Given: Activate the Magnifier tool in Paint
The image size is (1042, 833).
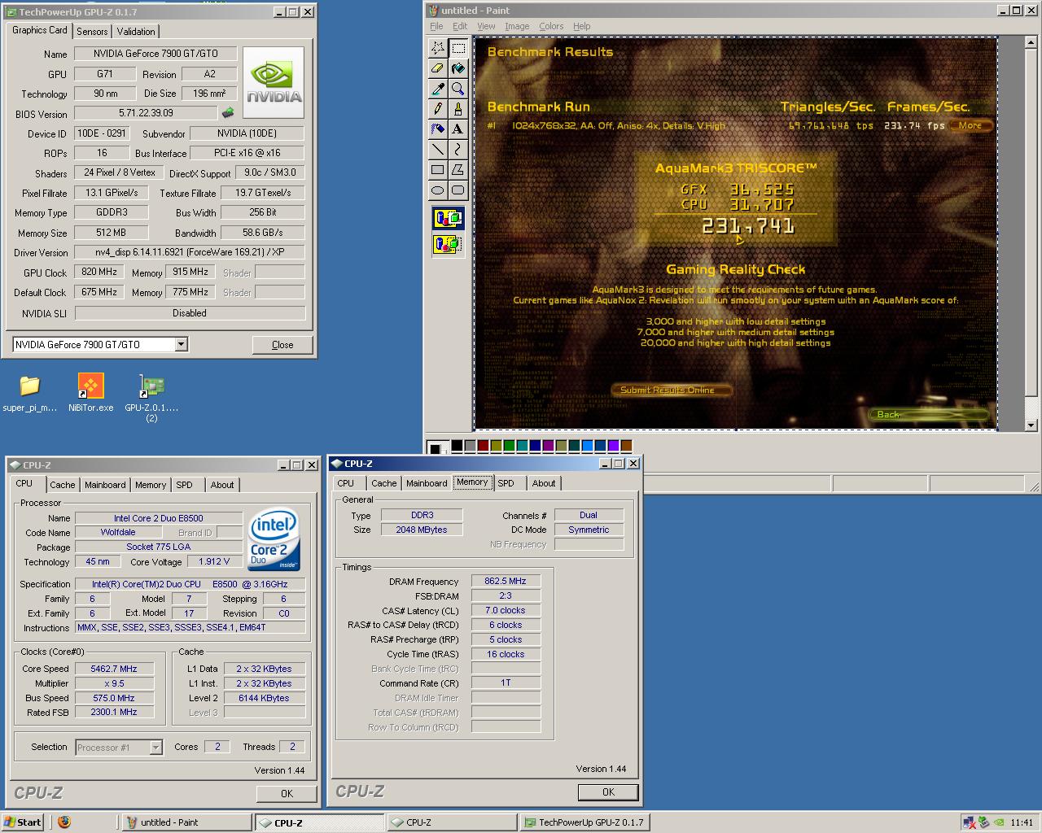Looking at the screenshot, I should tap(458, 89).
